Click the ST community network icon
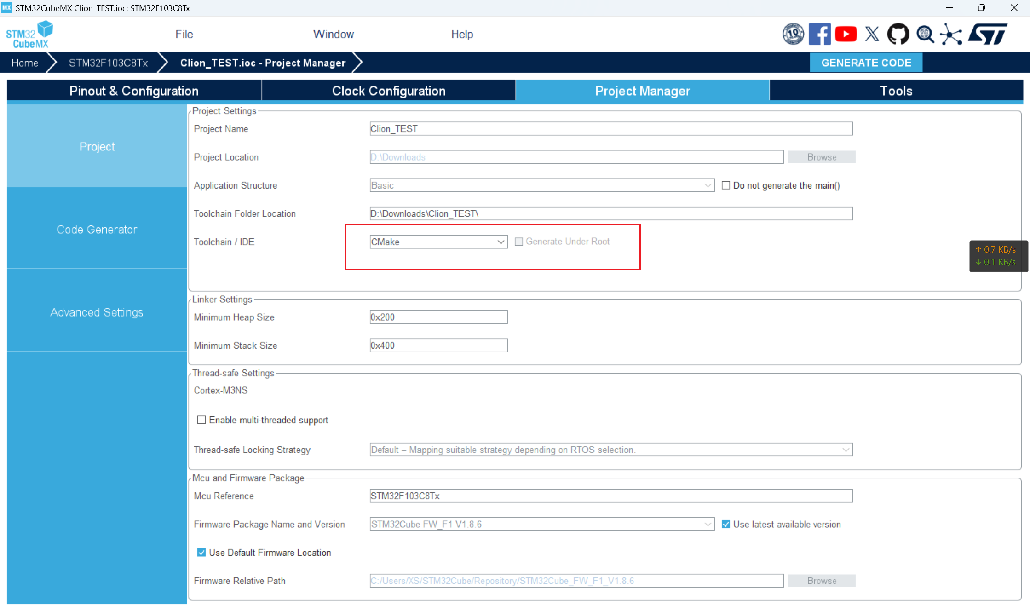 pyautogui.click(x=951, y=34)
